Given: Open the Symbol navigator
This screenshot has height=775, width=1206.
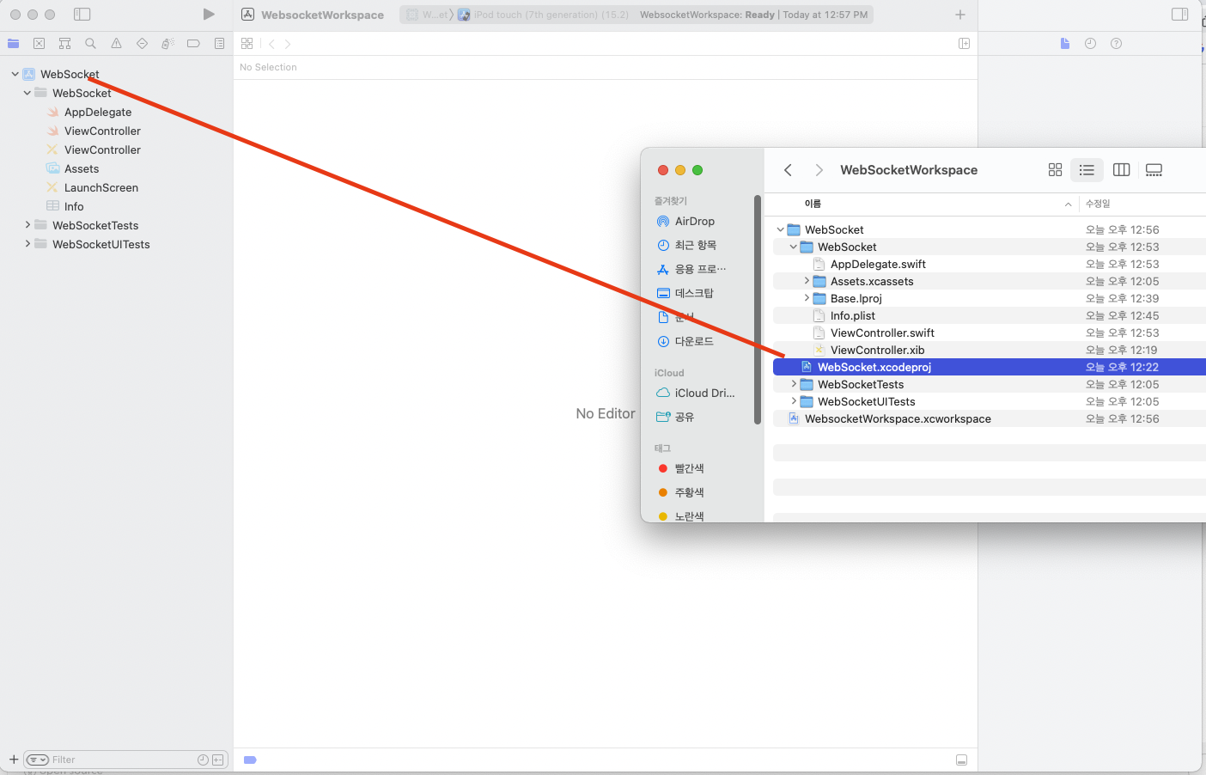Looking at the screenshot, I should pos(65,44).
